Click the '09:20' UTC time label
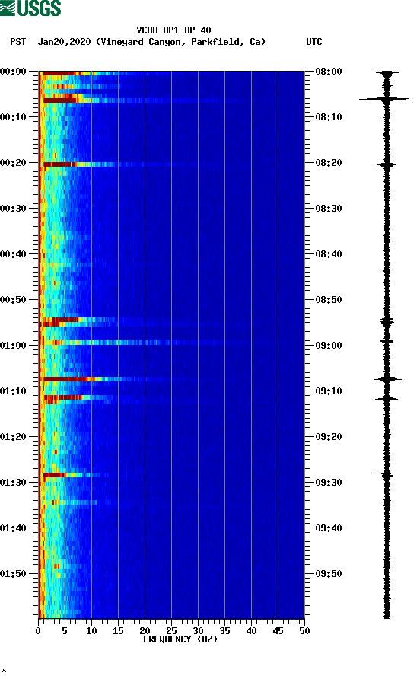 tap(329, 437)
